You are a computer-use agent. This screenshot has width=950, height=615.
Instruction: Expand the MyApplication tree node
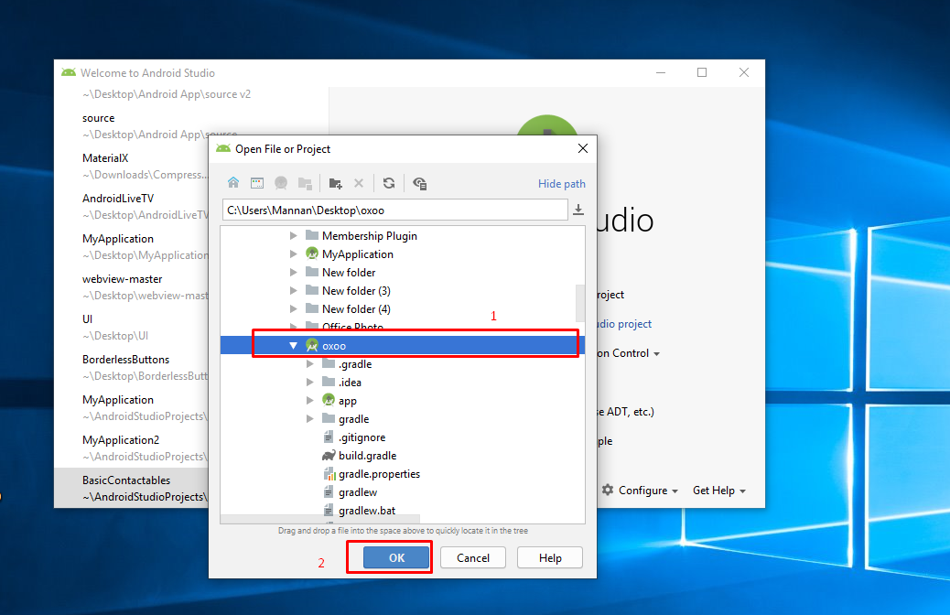click(x=293, y=254)
